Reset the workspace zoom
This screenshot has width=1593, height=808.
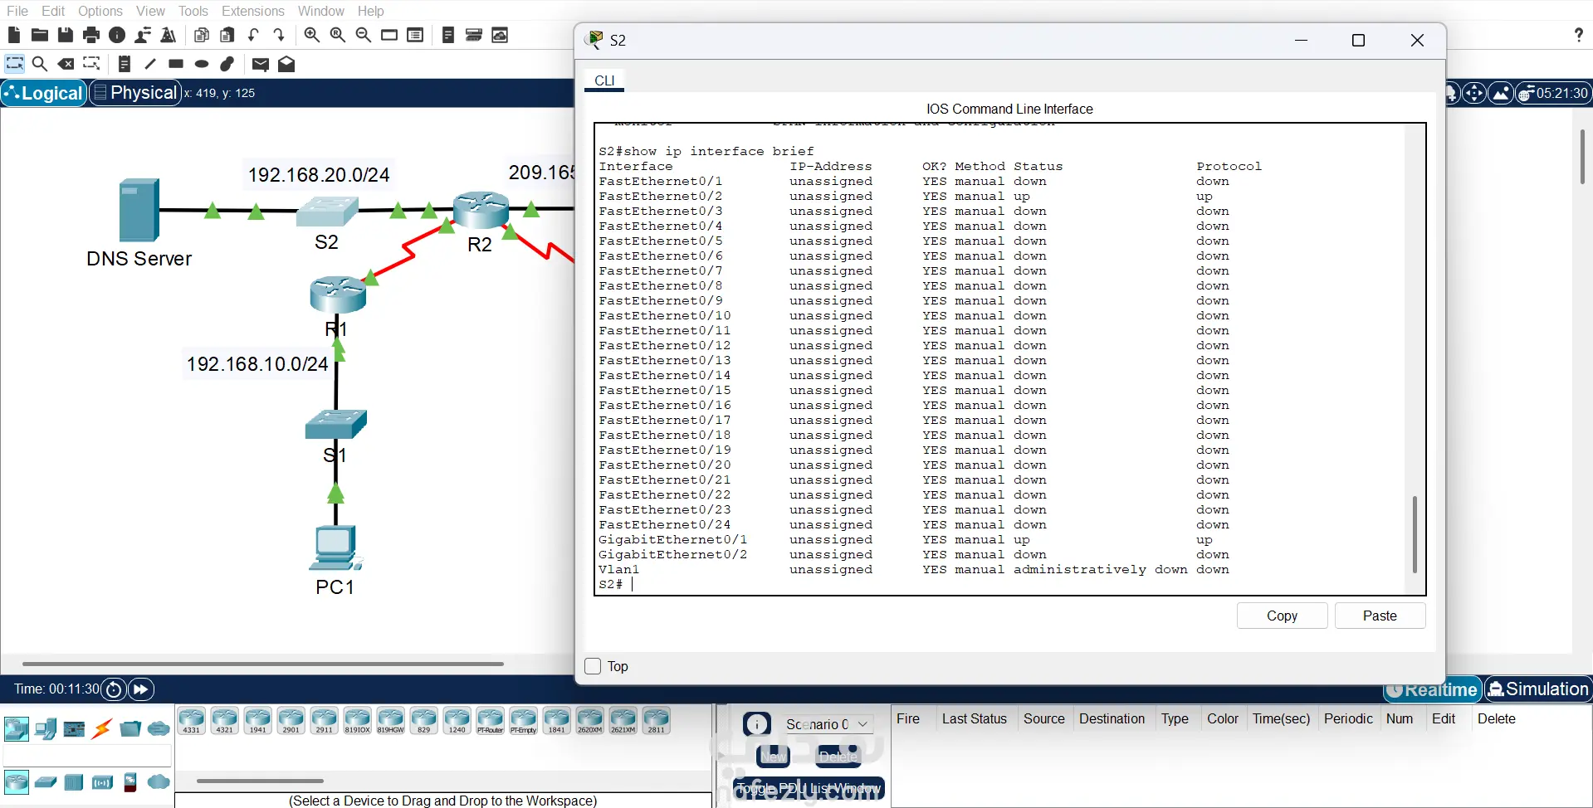coord(338,35)
